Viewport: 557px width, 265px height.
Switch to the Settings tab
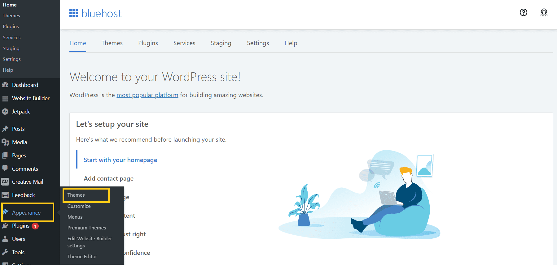(x=258, y=43)
